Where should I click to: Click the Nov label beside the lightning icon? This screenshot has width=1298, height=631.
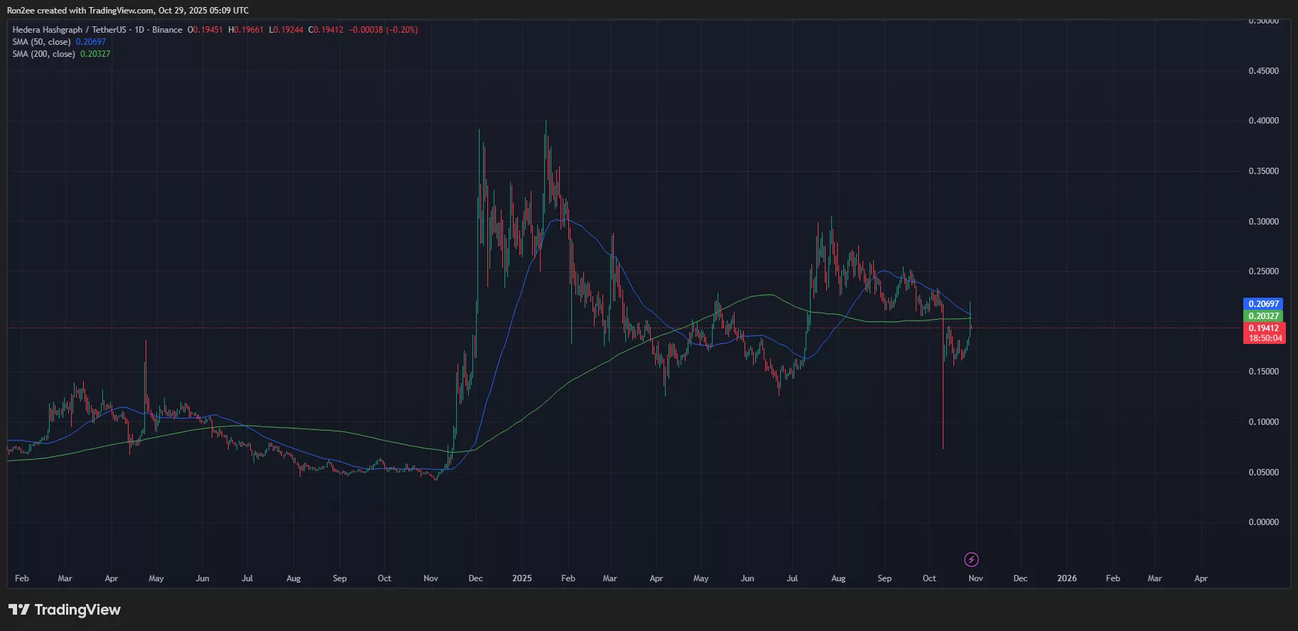tap(975, 578)
